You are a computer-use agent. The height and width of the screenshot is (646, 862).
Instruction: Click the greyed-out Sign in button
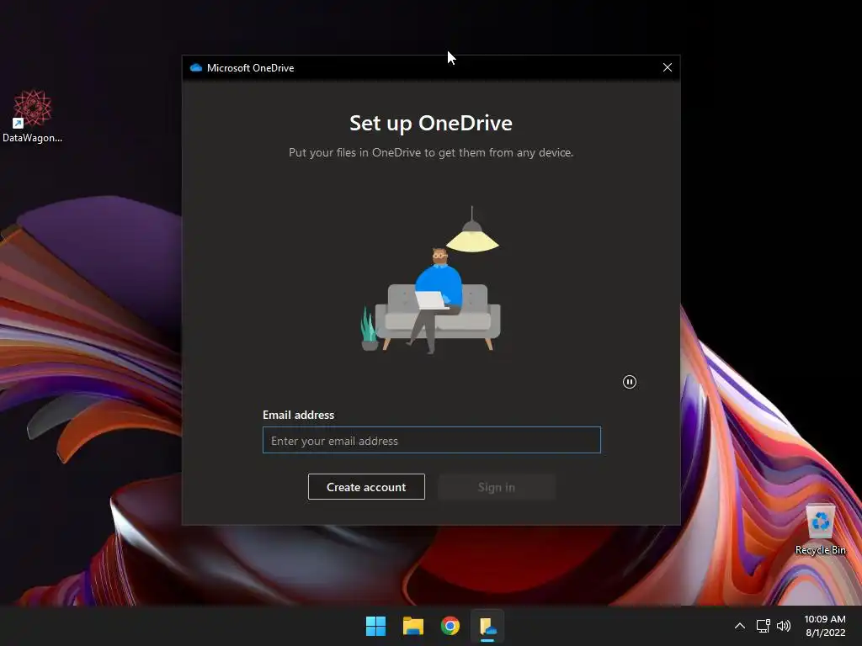pos(497,487)
